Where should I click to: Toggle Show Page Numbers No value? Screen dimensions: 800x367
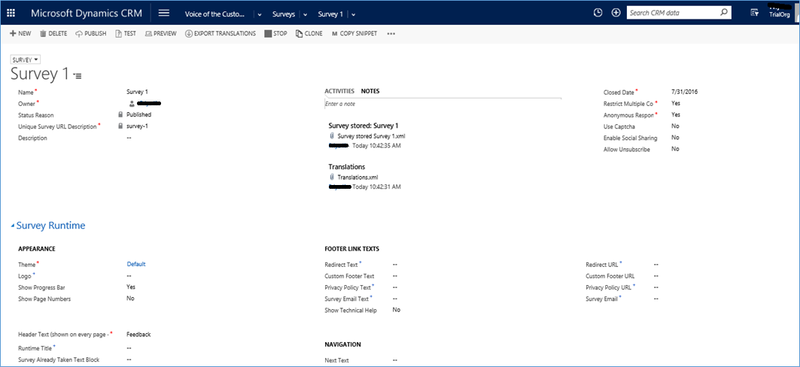(x=130, y=298)
